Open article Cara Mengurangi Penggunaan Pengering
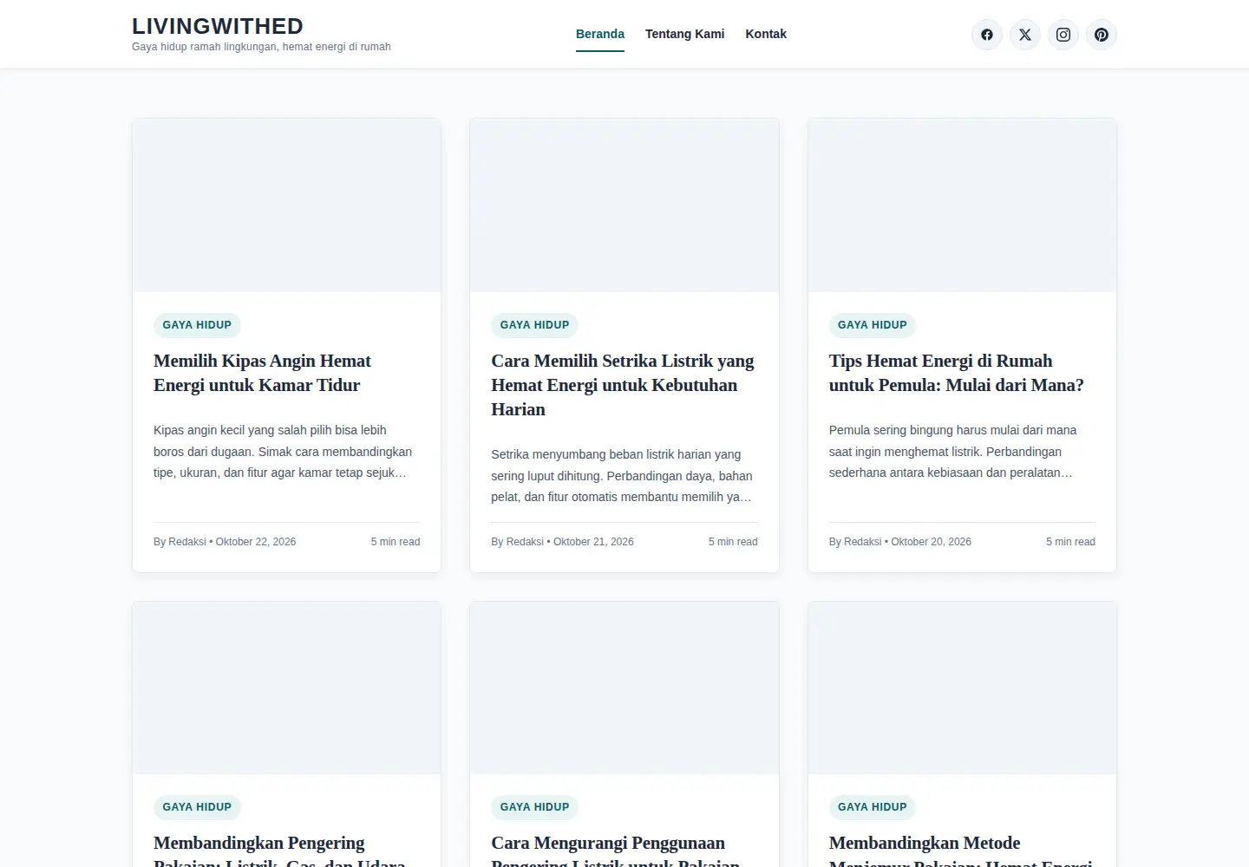 click(615, 849)
